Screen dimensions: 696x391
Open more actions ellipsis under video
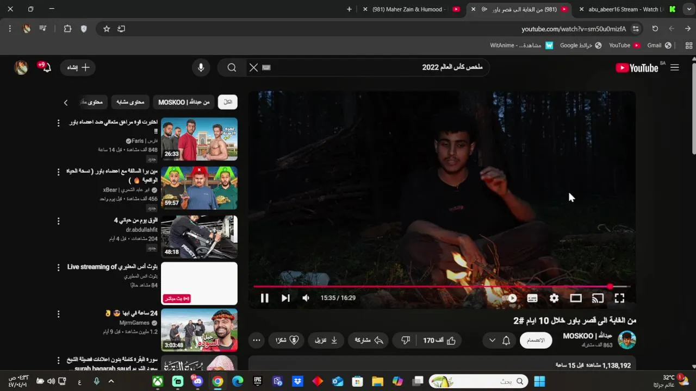(257, 340)
